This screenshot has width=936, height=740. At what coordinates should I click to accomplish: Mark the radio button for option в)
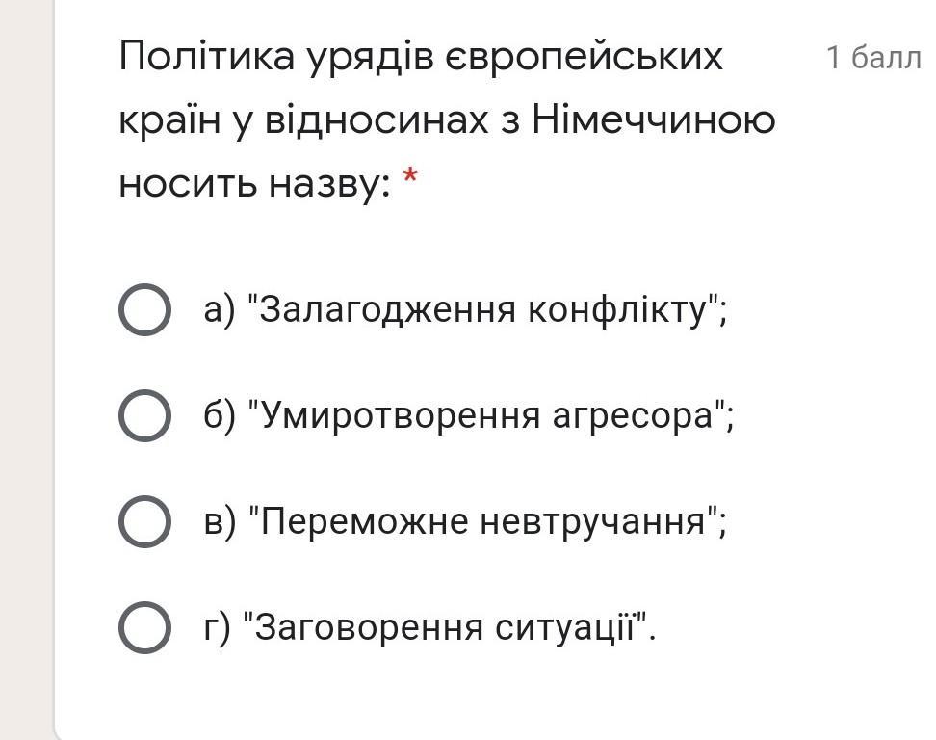pos(144,521)
